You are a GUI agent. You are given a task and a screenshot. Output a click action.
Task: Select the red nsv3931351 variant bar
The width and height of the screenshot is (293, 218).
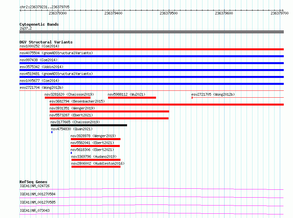109,111
